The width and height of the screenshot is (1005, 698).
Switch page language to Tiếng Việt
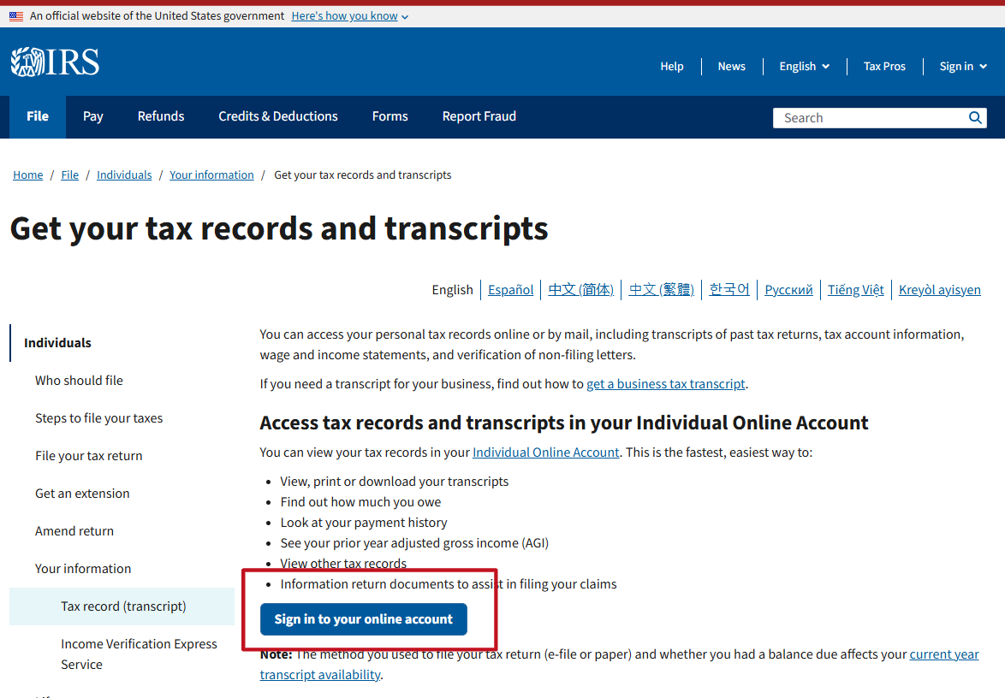856,289
